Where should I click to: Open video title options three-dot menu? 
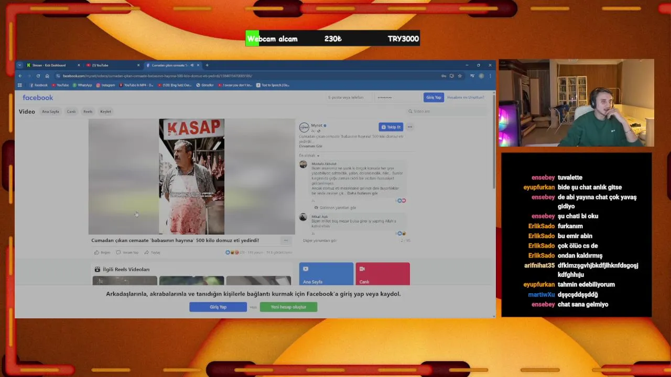286,240
